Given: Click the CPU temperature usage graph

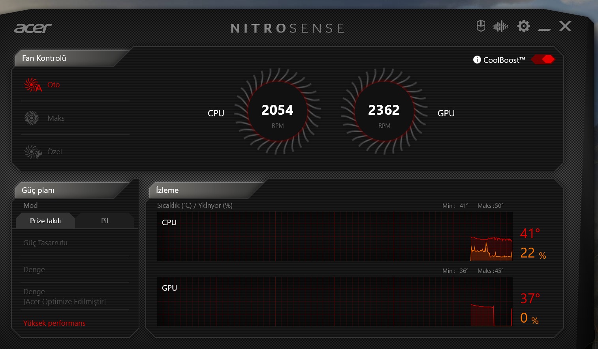Looking at the screenshot, I should click(335, 237).
